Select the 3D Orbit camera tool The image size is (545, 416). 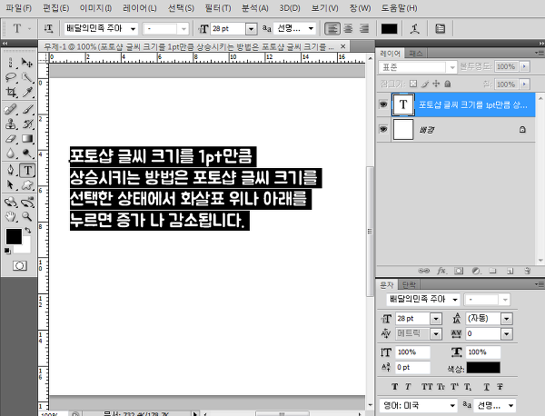(x=26, y=202)
